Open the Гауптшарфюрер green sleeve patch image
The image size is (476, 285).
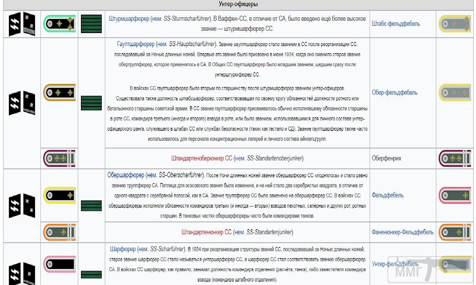click(91, 103)
